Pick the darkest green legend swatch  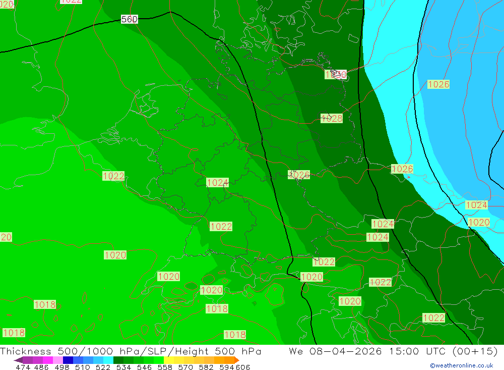click(118, 360)
